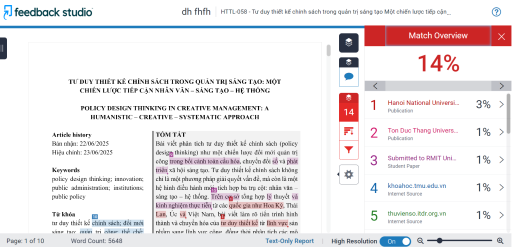
Task: Click highlighted text 'tư duy thiết kế'
Action: pyautogui.click(x=239, y=223)
